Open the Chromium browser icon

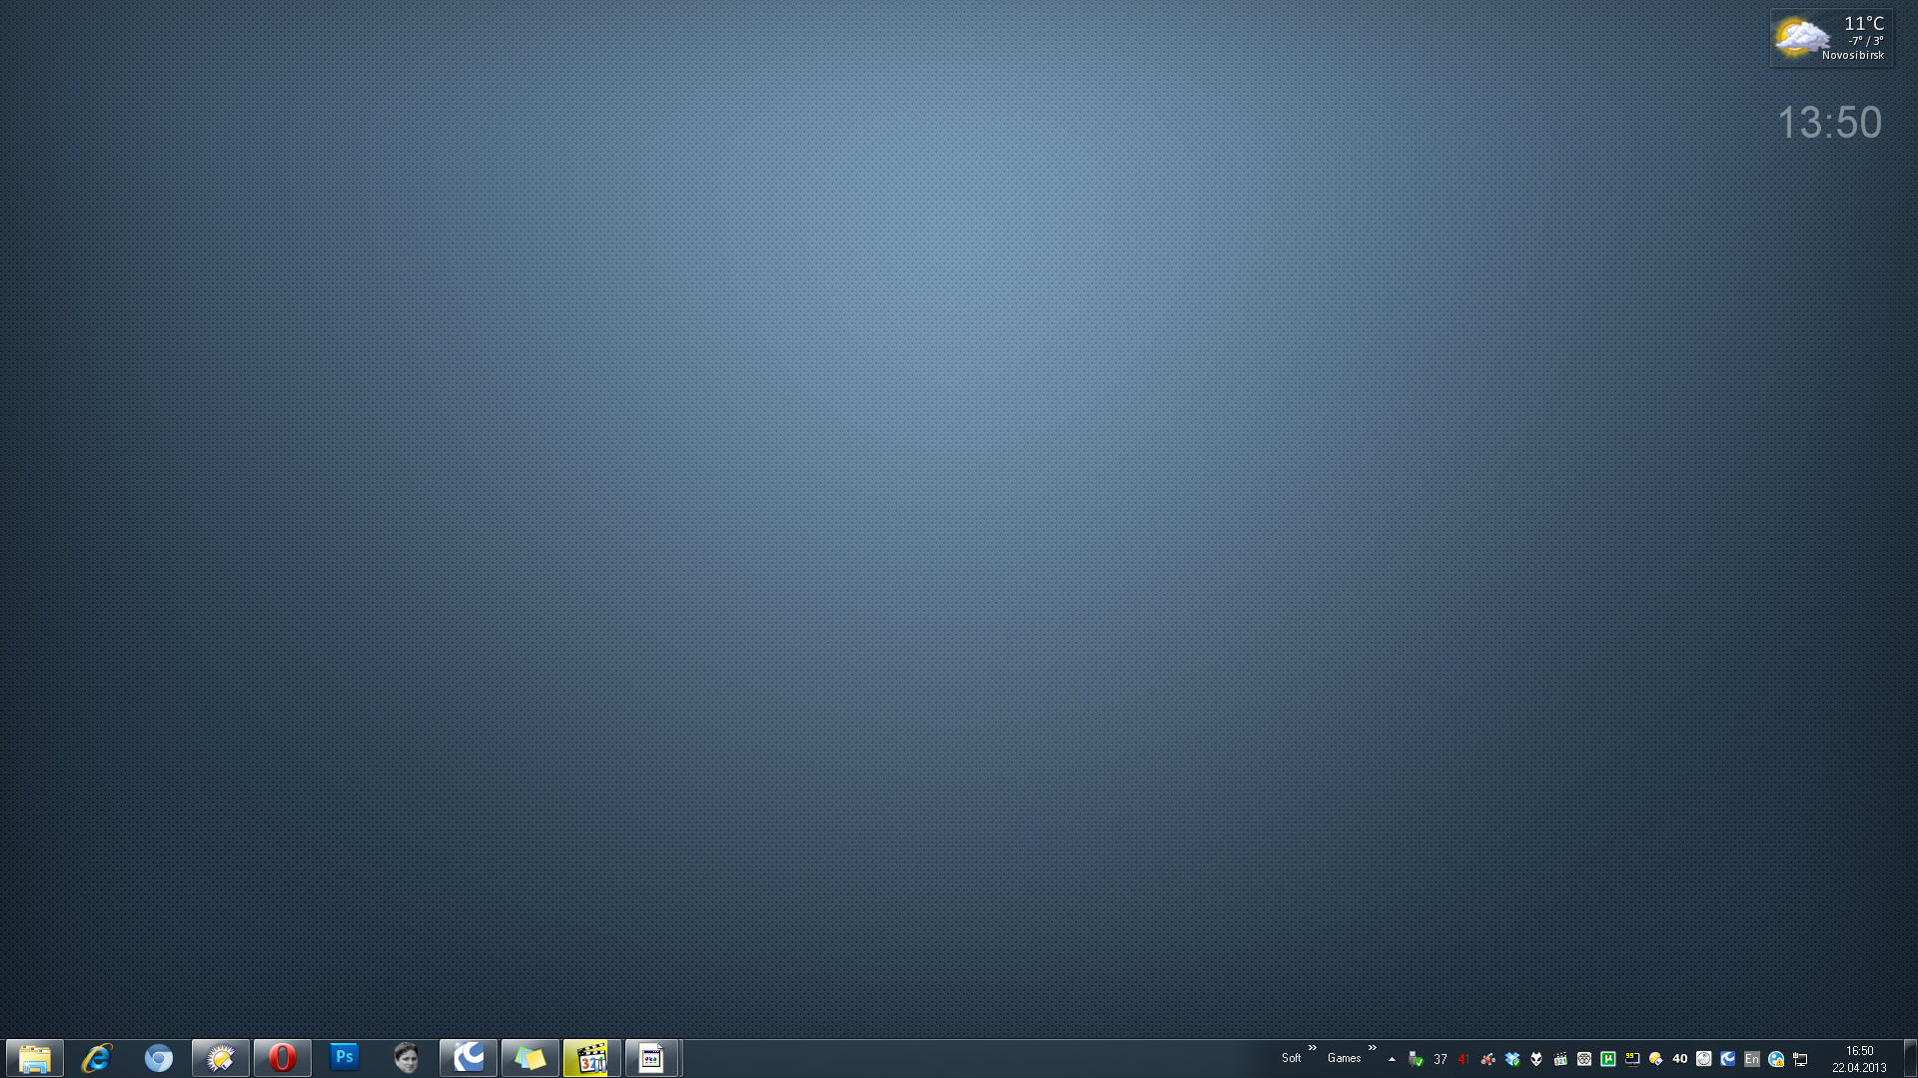[x=159, y=1058]
